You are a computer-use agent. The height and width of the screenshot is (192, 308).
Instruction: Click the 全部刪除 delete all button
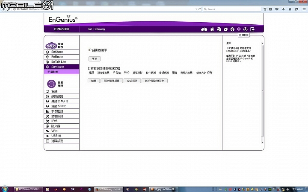point(132,81)
